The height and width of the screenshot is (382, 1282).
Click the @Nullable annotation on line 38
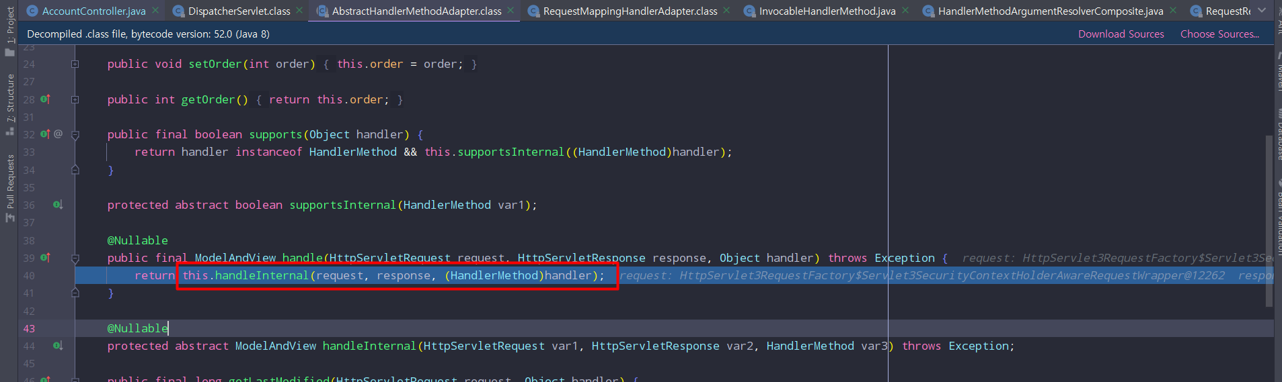tap(138, 240)
